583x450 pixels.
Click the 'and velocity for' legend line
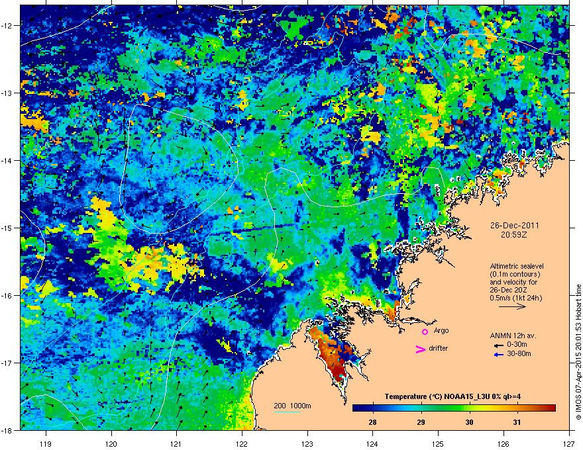click(513, 282)
